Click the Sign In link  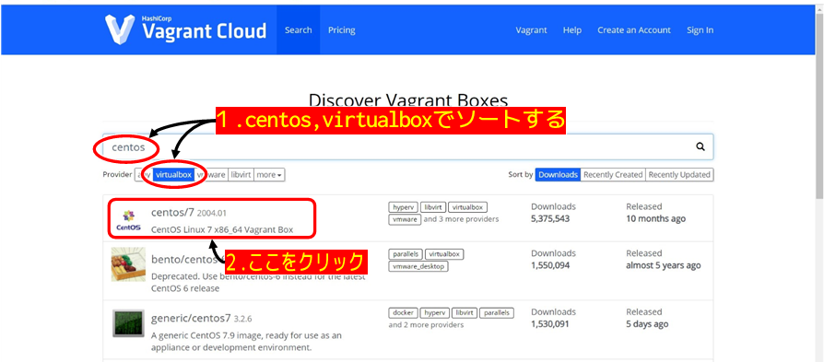(700, 30)
